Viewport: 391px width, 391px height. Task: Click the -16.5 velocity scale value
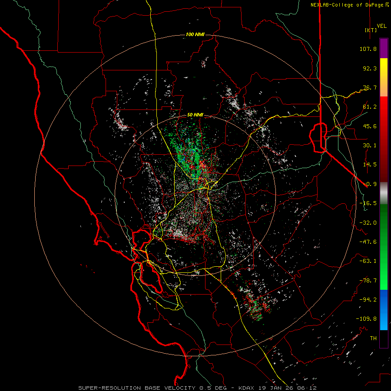[368, 203]
